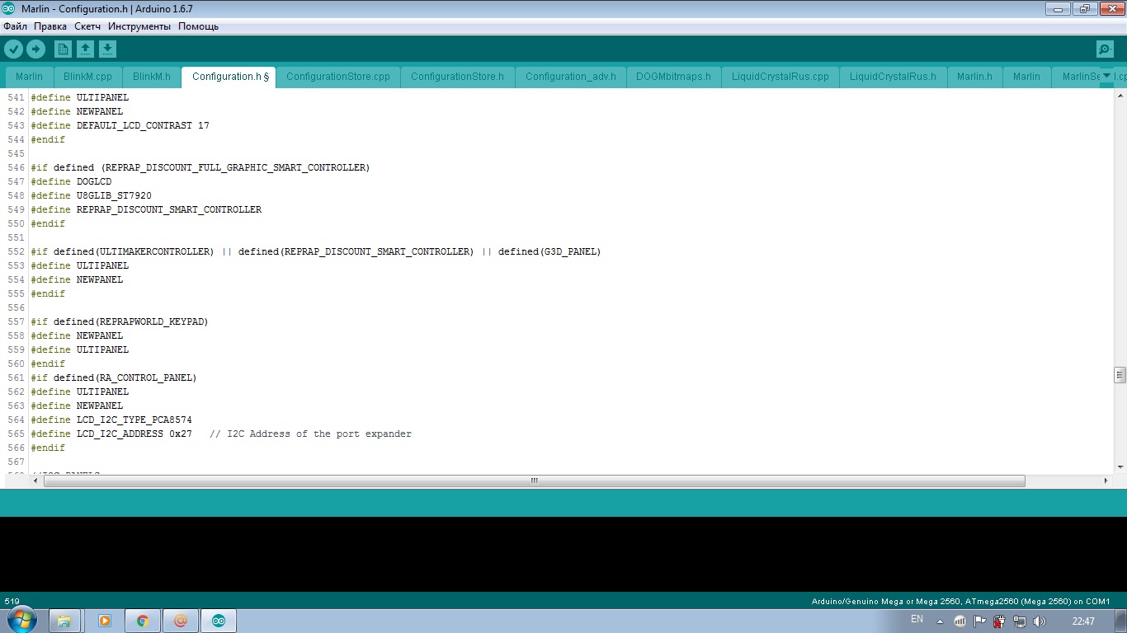This screenshot has height=633, width=1127.
Task: Open the Windows Start menu
Action: pos(21,621)
